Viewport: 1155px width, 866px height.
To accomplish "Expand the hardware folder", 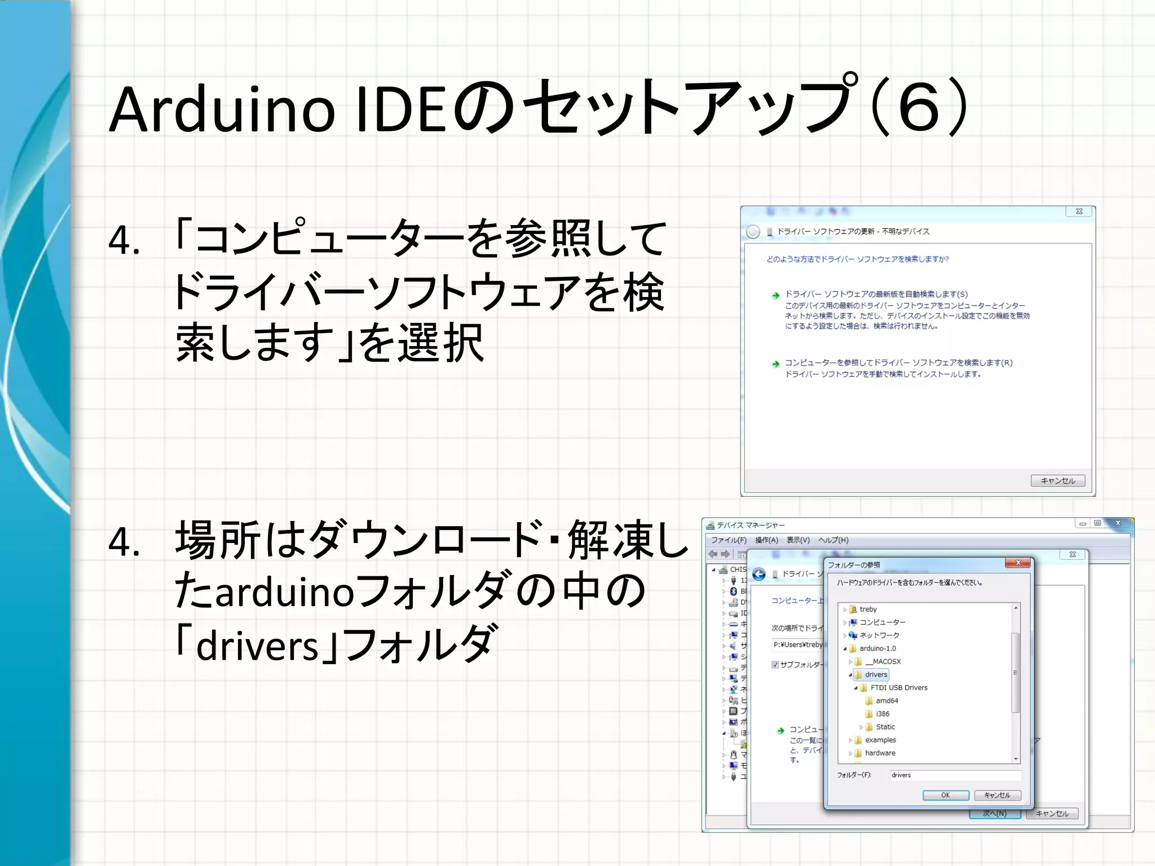I will pyautogui.click(x=850, y=753).
